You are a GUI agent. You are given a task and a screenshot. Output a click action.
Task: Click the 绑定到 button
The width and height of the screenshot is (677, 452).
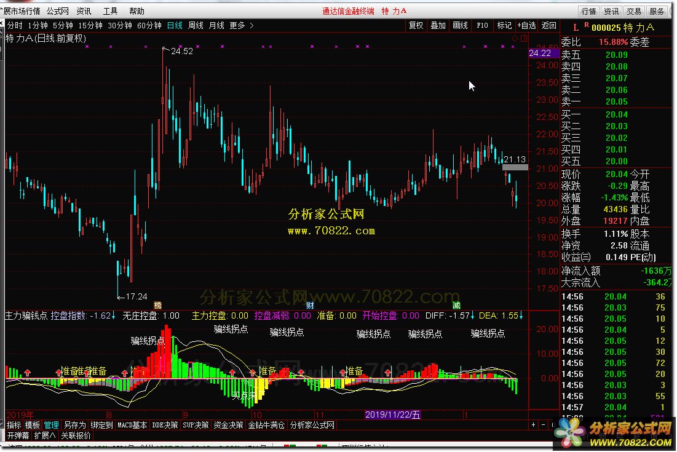click(101, 425)
